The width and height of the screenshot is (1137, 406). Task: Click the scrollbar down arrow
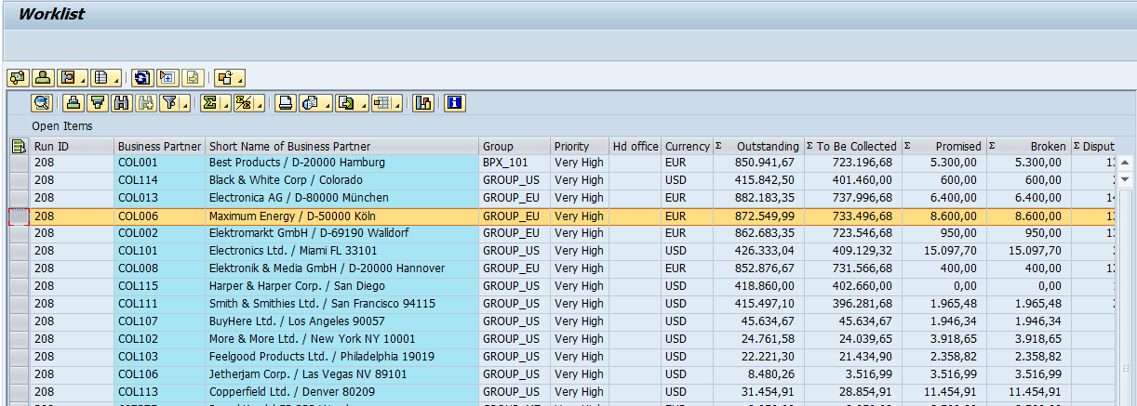tap(1125, 177)
